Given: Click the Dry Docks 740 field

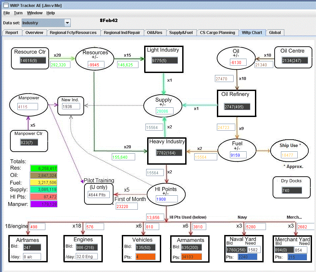Looking at the screenshot, I should click(292, 190).
